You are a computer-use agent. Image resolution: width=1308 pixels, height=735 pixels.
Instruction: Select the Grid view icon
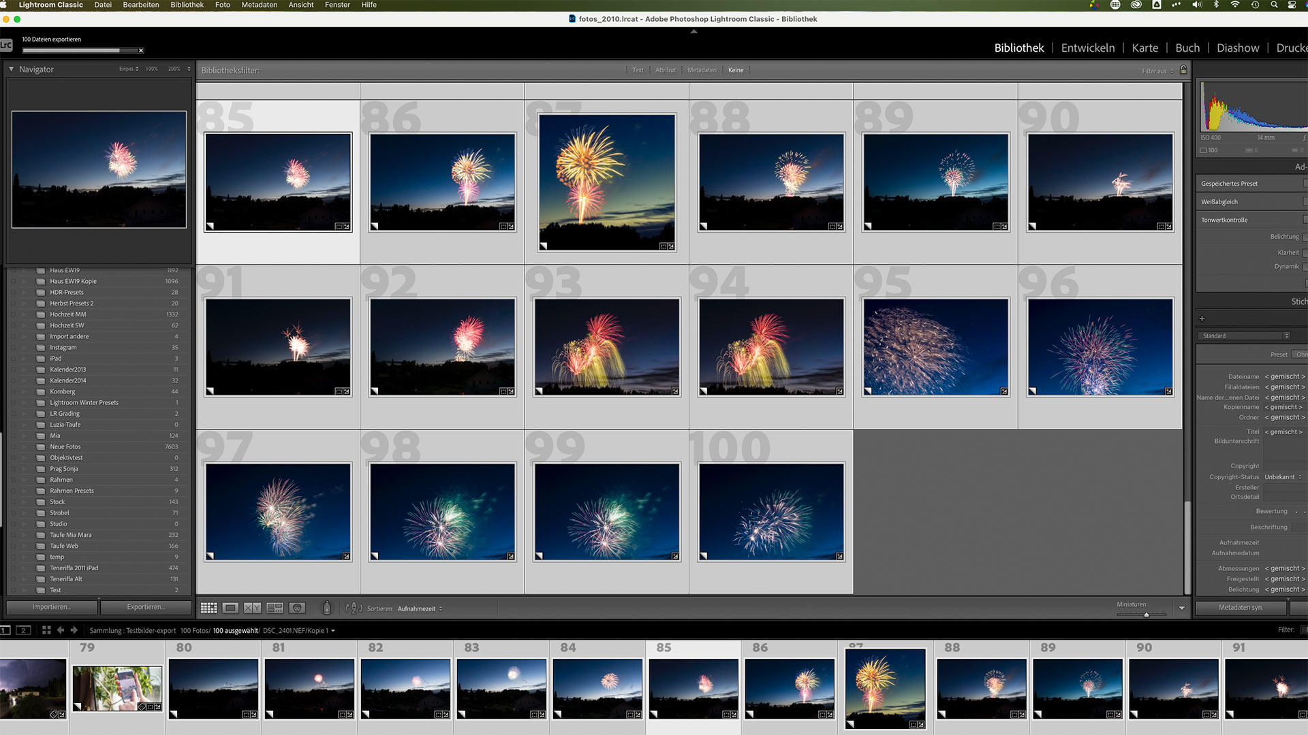point(210,608)
